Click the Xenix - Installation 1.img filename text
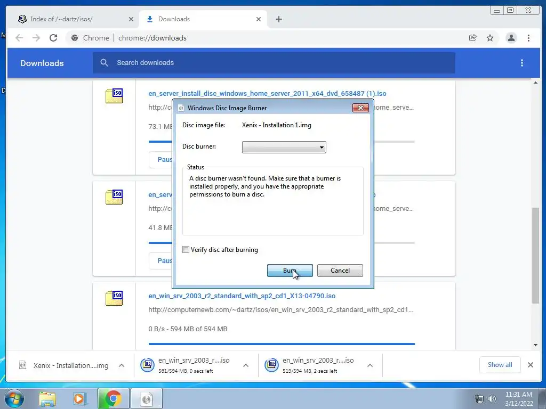Viewport: 546px width, 409px height. (x=277, y=125)
